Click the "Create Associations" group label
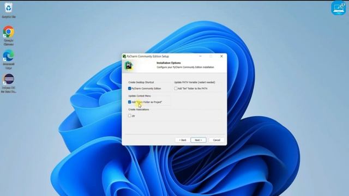The width and height of the screenshot is (349, 196). (x=139, y=109)
